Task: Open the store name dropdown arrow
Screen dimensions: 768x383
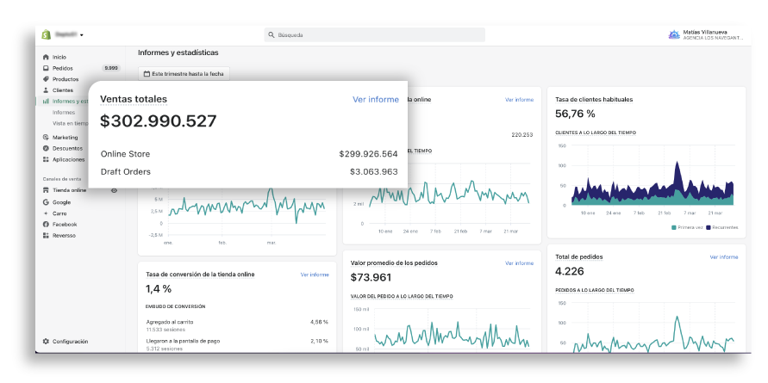Action: click(82, 35)
